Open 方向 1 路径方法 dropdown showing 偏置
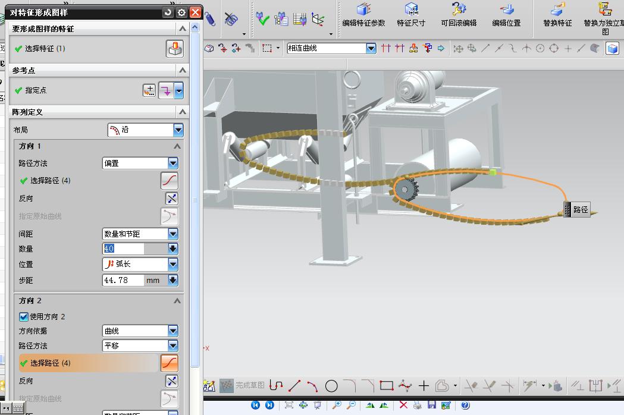 coord(140,163)
